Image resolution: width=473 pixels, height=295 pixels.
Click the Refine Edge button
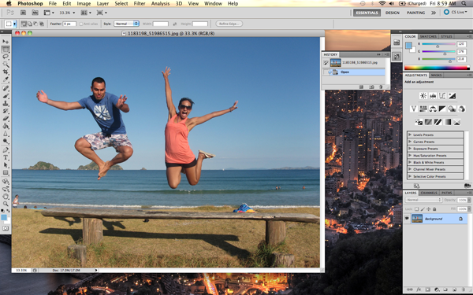tap(229, 24)
